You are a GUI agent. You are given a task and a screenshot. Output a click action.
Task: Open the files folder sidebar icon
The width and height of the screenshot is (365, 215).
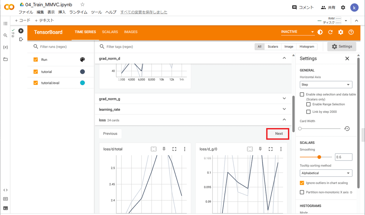pyautogui.click(x=5, y=59)
